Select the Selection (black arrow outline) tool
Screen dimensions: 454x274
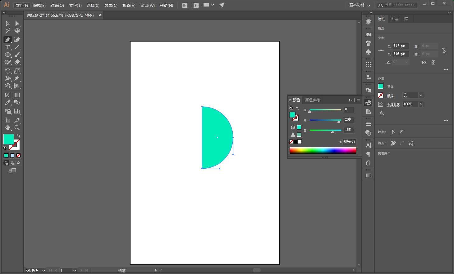coord(8,24)
